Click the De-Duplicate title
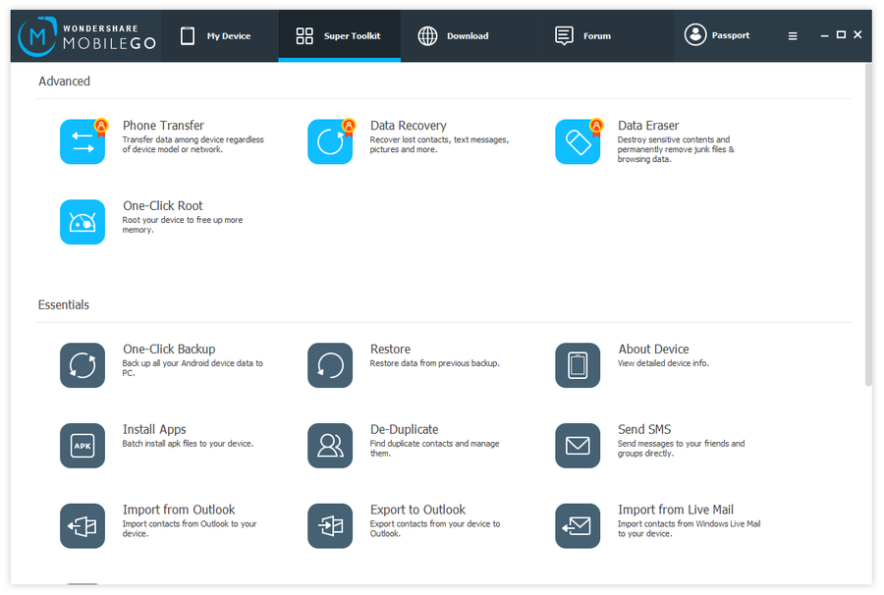This screenshot has width=884, height=595. coord(405,430)
